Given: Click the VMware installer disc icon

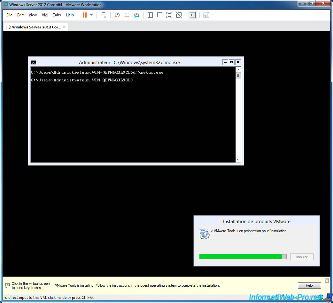Looking at the screenshot, I should click(x=204, y=234).
